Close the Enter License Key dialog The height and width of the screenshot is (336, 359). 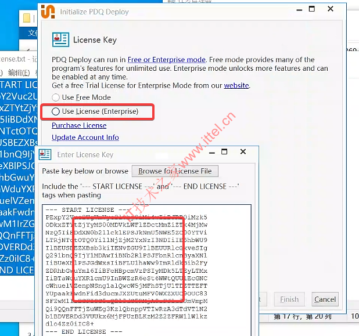(x=243, y=151)
